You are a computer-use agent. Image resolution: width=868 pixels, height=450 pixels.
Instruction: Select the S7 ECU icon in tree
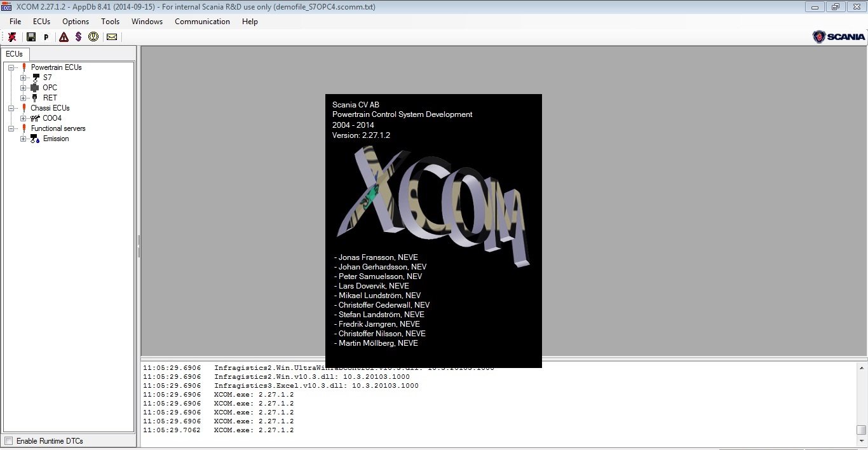point(36,78)
